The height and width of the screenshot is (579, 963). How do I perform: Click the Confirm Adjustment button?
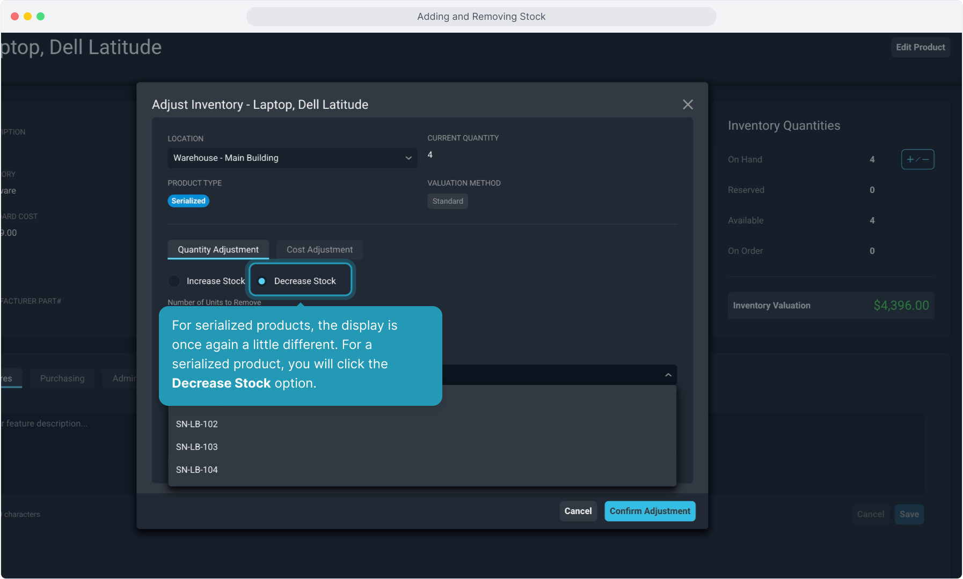click(650, 511)
